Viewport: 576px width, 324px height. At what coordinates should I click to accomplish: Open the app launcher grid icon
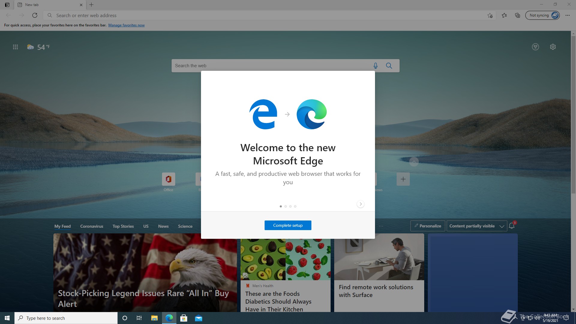(x=15, y=47)
